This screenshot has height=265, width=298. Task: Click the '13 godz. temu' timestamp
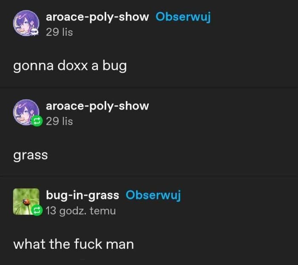pos(81,211)
